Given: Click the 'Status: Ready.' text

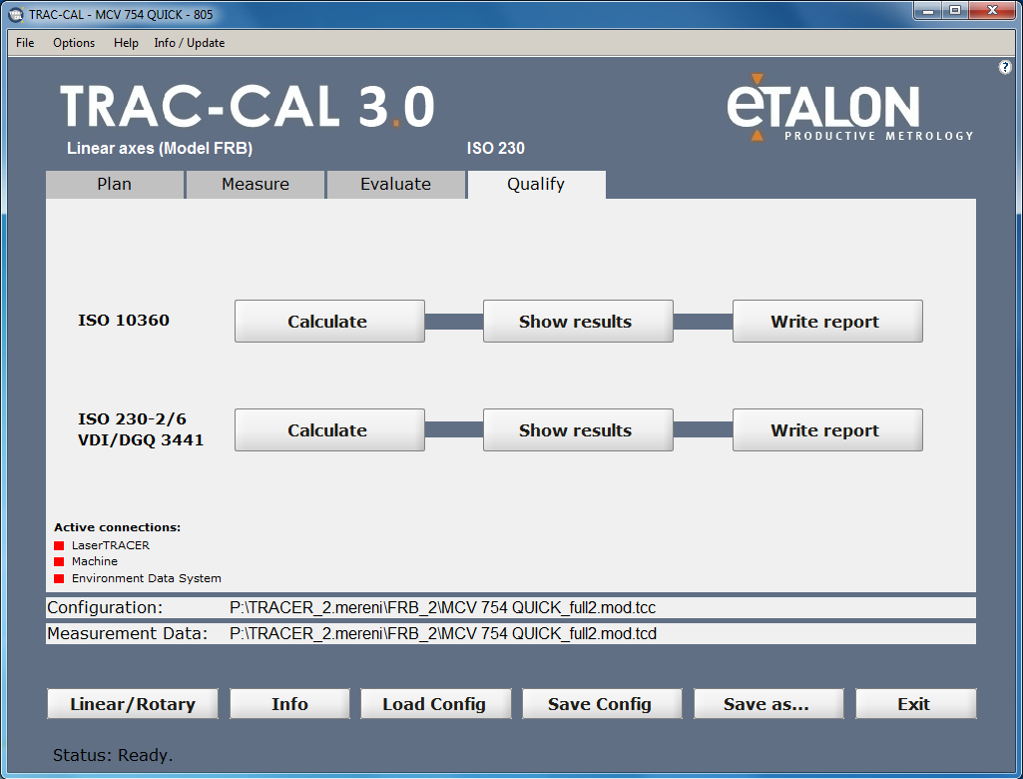Looking at the screenshot, I should tap(113, 755).
